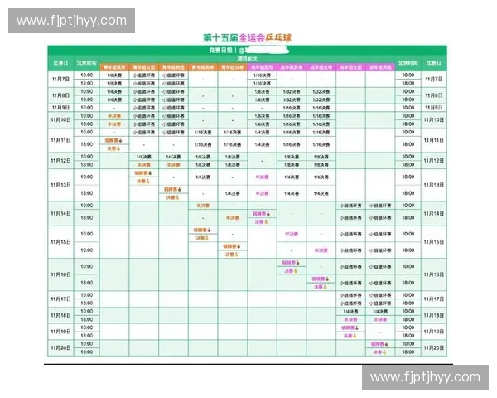Click 青年组女团 铜牌赛 on Nov 13
This screenshot has width=497, height=398.
pos(143,173)
